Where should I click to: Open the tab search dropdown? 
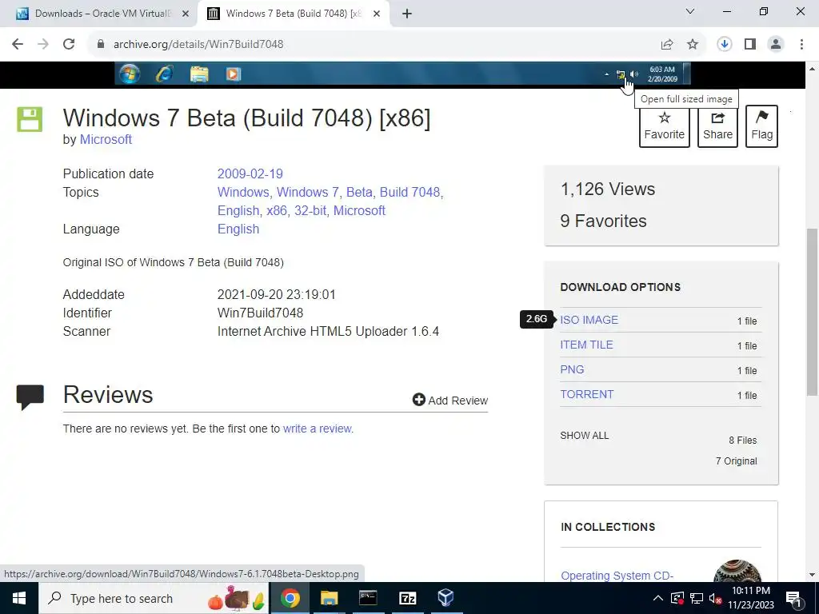pos(690,11)
